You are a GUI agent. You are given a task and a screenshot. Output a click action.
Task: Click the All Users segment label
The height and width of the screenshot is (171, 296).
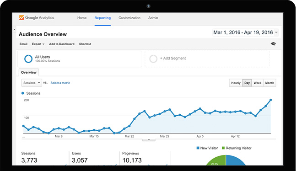pos(43,57)
